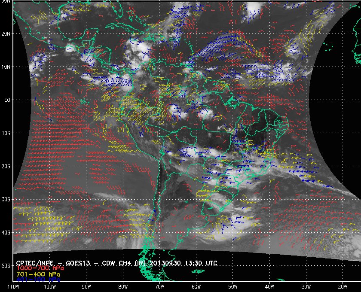361x292 pixels.
Task: Click the 10S latitude label
Action: coord(6,133)
